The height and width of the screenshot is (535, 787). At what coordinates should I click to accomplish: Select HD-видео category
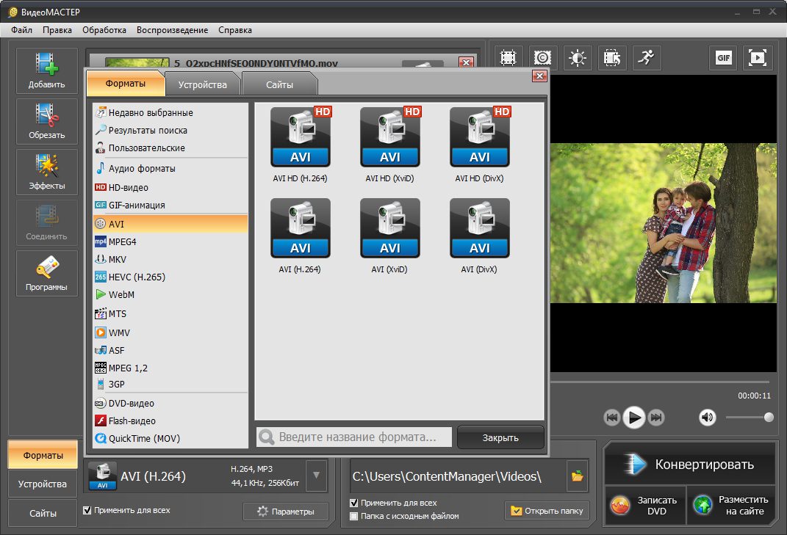[x=170, y=188]
